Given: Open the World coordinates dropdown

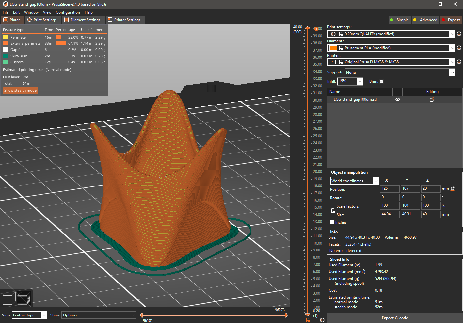Looking at the screenshot, I should [x=355, y=181].
